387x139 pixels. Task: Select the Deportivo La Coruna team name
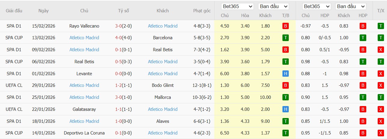[x=84, y=133]
